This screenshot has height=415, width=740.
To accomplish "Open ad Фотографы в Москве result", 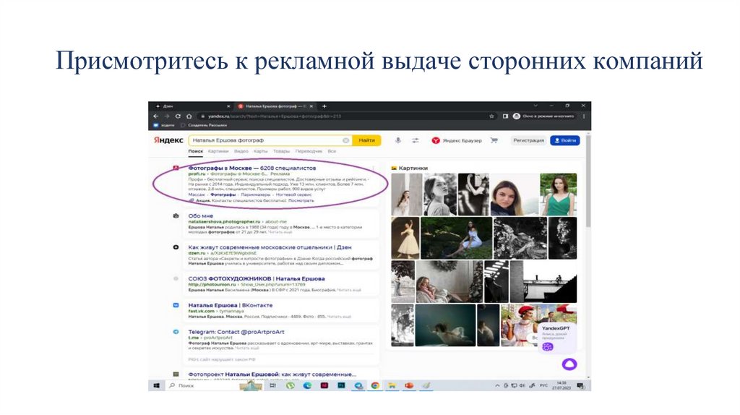I will click(252, 168).
